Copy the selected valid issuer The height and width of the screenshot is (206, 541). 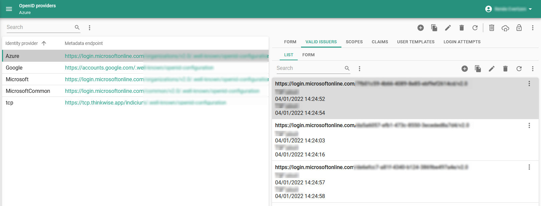[x=478, y=69]
